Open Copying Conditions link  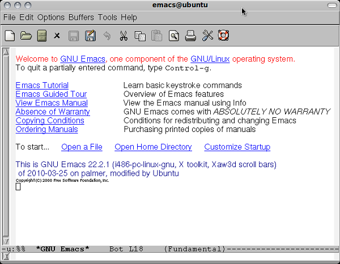pyautogui.click(x=50, y=121)
